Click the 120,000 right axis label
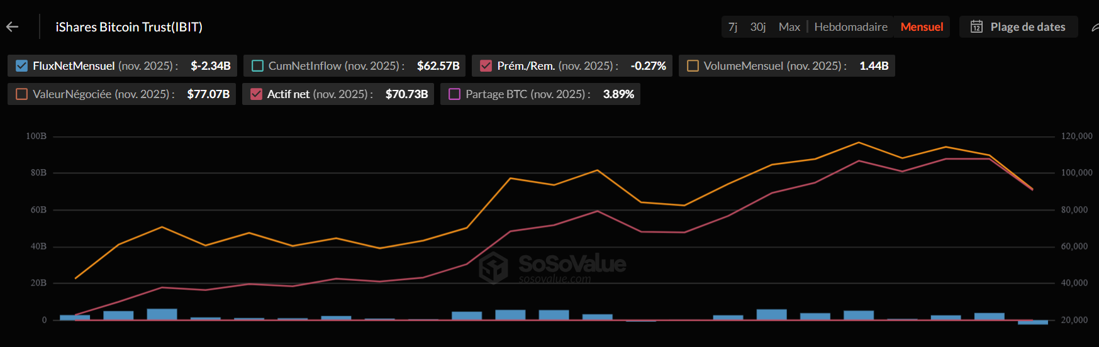The width and height of the screenshot is (1099, 347). click(x=1077, y=136)
